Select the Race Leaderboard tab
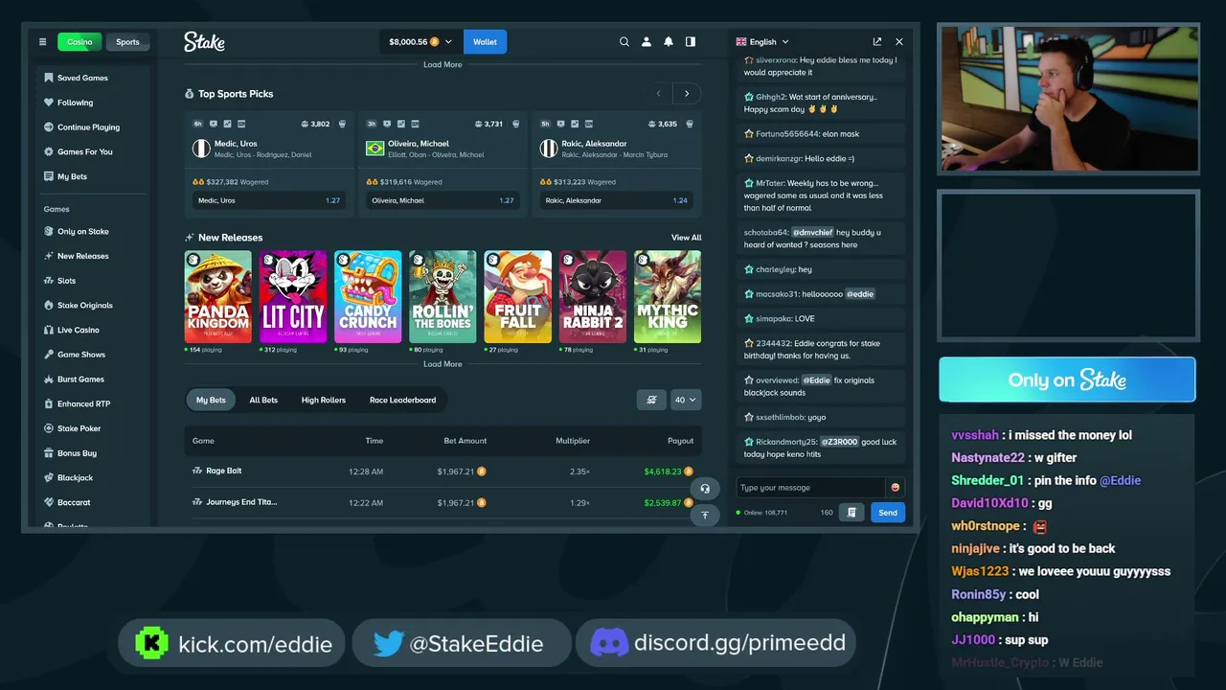Screen dimensions: 1226x690 click(x=402, y=400)
